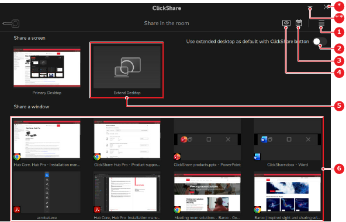This screenshot has height=222, width=346.
Task: Click the Acrobat icon on acrobat.exe thumbnail
Action: coord(17,209)
